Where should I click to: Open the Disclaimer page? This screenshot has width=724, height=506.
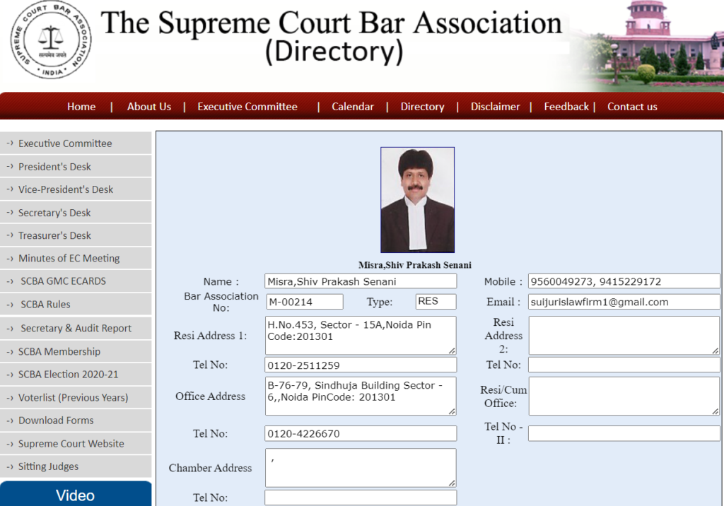(x=495, y=107)
